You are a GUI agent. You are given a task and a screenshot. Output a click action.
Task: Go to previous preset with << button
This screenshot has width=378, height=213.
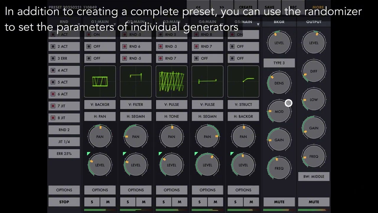(198, 7)
